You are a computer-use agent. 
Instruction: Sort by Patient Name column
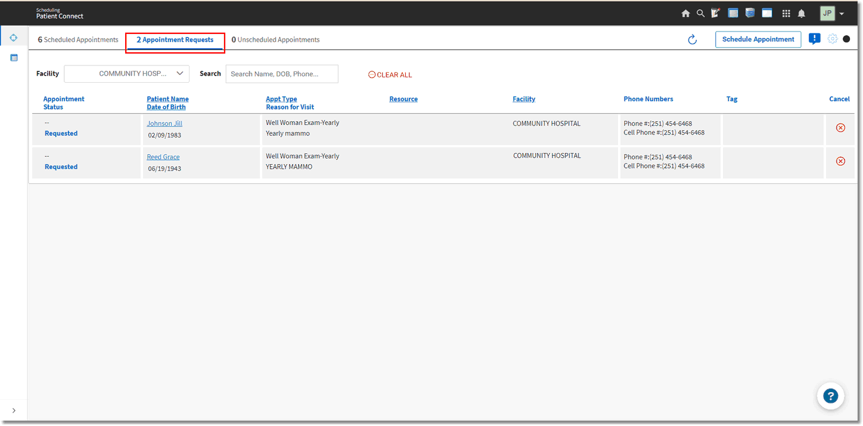pyautogui.click(x=167, y=99)
